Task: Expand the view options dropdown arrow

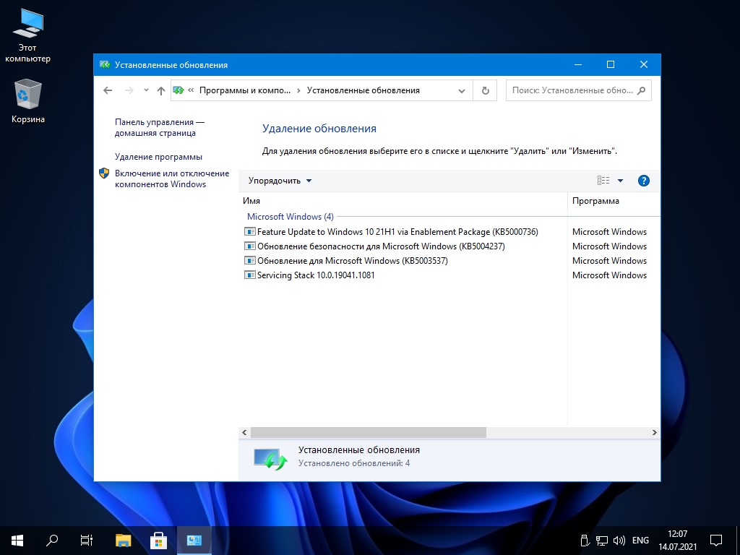Action: coord(620,181)
